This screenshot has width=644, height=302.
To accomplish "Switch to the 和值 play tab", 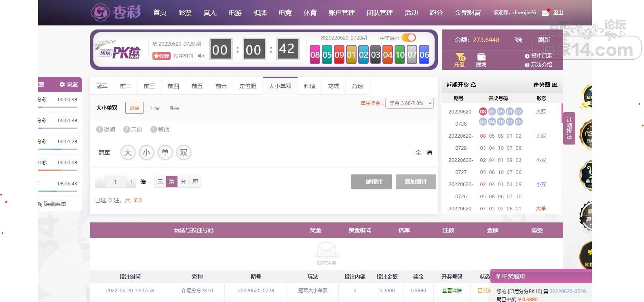I will click(310, 86).
